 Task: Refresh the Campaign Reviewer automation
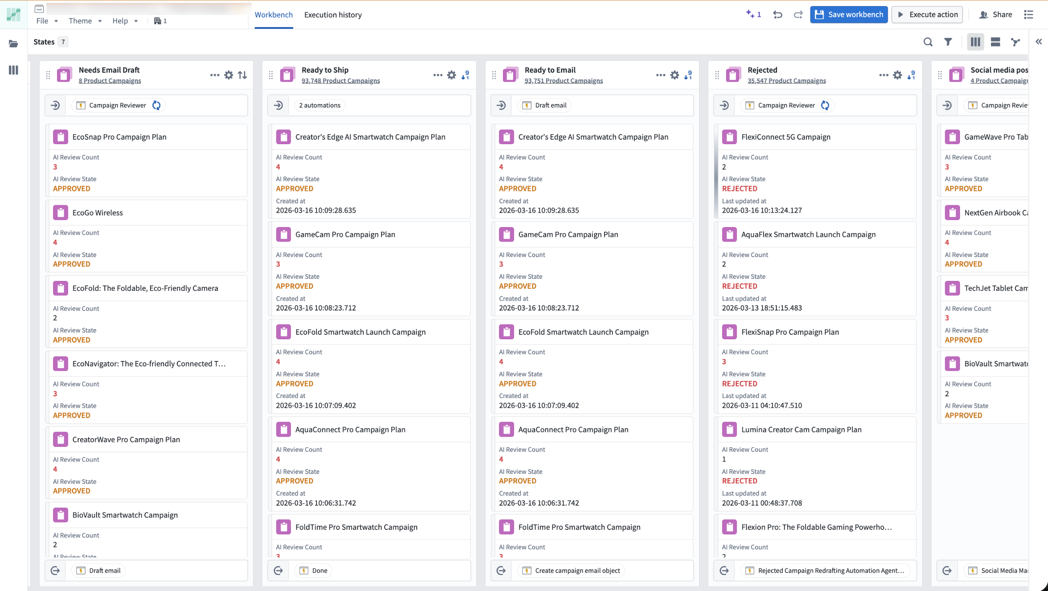coord(157,105)
